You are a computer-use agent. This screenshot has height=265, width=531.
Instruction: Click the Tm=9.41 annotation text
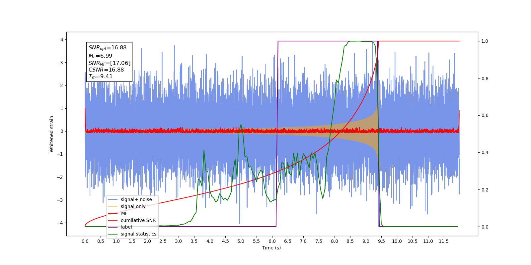tap(101, 77)
